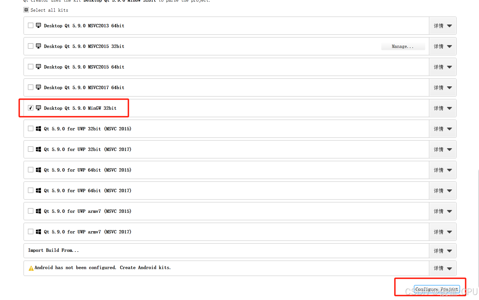Expand details for UWP armv7 (MSVC 2015)
This screenshot has width=479, height=300.
pyautogui.click(x=443, y=211)
